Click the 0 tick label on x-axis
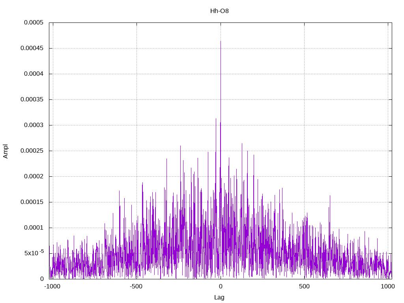Image resolution: width=404 pixels, height=303 pixels. (x=221, y=286)
